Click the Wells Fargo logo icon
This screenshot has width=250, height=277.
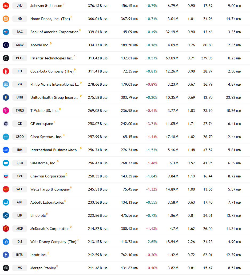tap(6, 189)
